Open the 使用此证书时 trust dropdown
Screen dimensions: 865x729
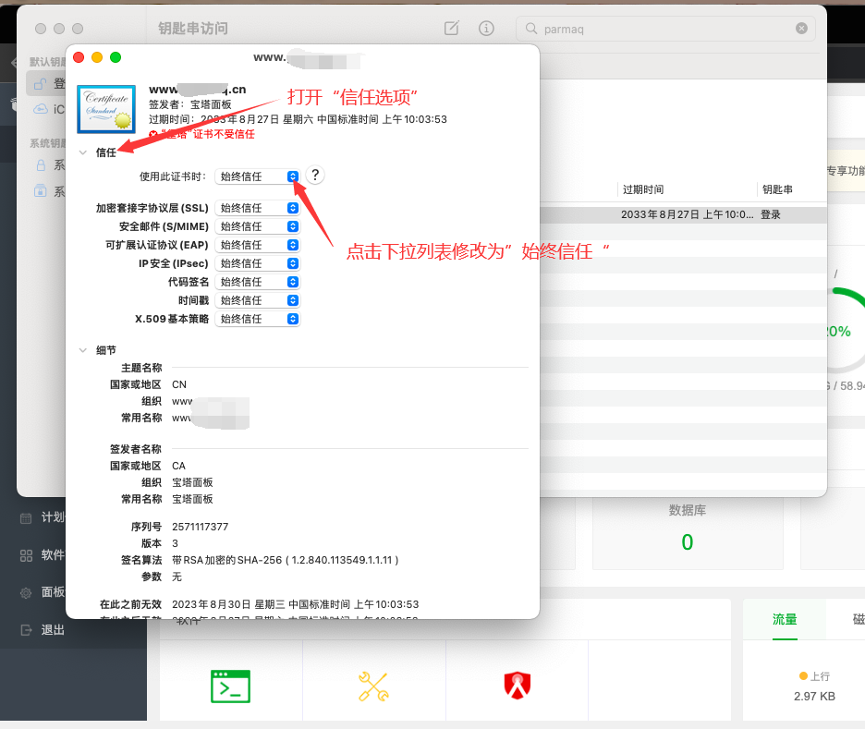pos(258,176)
